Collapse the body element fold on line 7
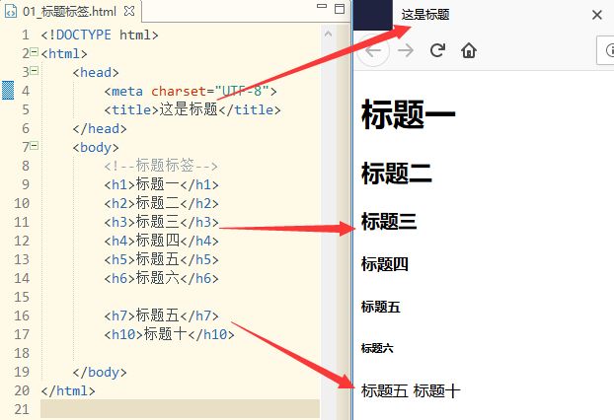 35,146
